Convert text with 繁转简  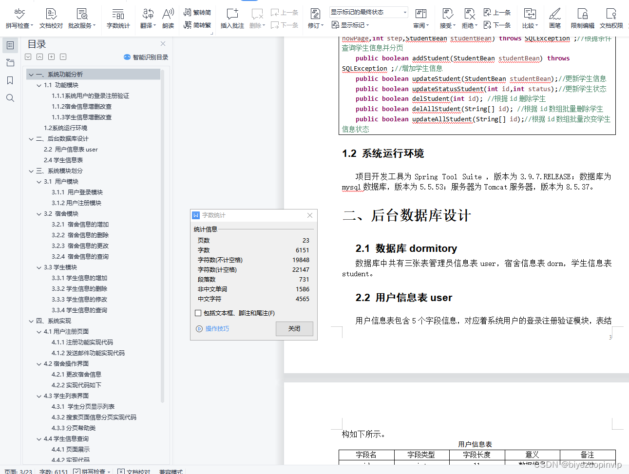click(197, 12)
